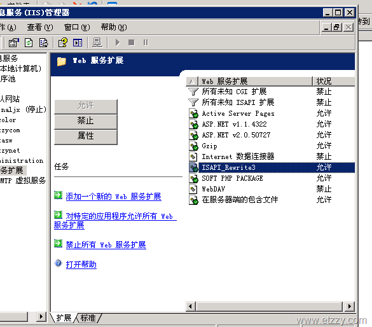Image resolution: width=372 pixels, height=327 pixels.
Task: Click the Properties toolbar icon
Action: pos(13,43)
